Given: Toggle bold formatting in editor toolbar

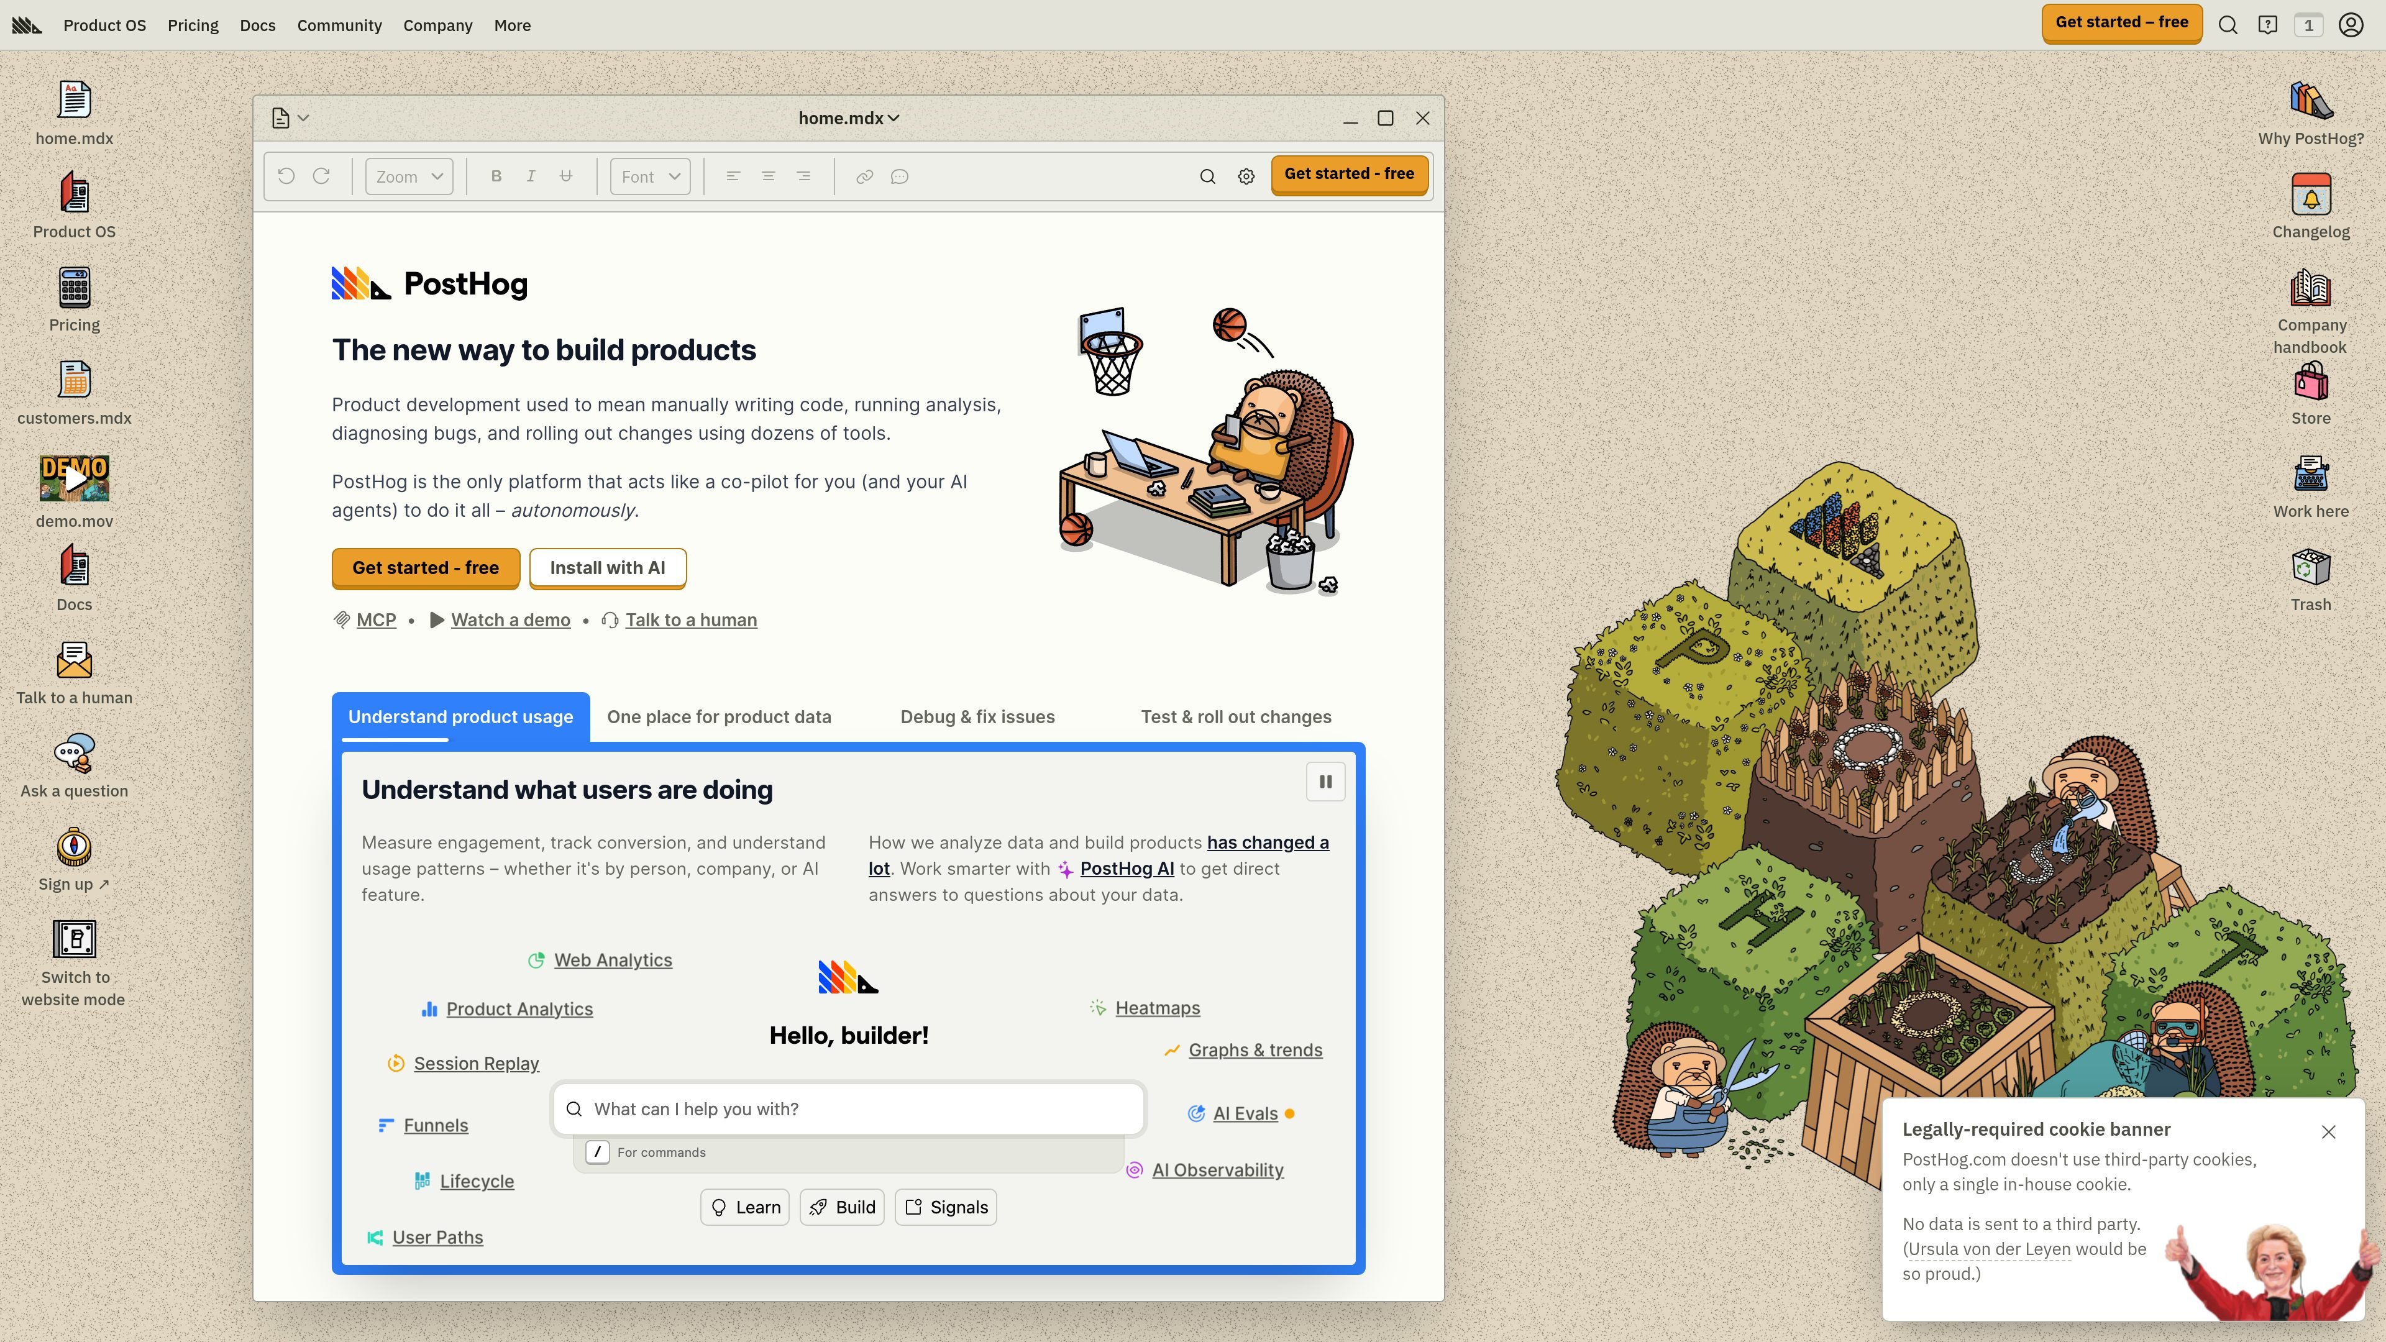Looking at the screenshot, I should (496, 176).
